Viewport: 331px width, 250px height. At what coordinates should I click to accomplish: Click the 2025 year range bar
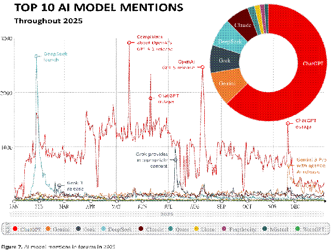[x=167, y=214]
